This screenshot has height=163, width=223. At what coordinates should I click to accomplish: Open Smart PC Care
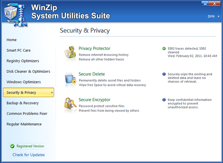[x=19, y=50]
